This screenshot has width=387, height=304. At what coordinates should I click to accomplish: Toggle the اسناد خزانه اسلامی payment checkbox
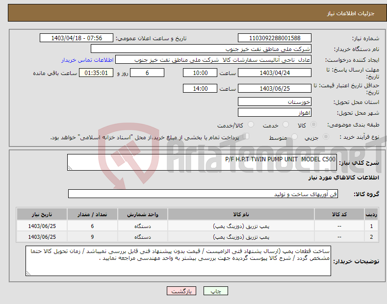pos(246,136)
